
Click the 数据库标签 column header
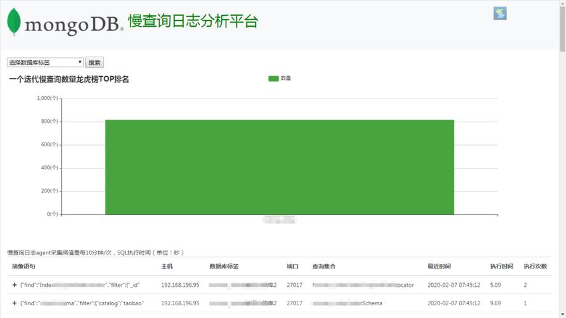224,266
